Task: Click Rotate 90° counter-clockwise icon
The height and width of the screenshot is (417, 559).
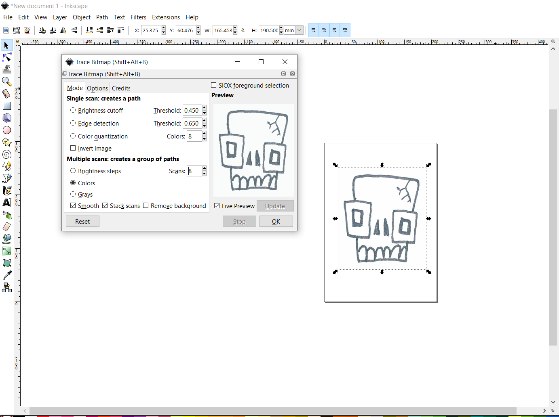Action: click(42, 30)
